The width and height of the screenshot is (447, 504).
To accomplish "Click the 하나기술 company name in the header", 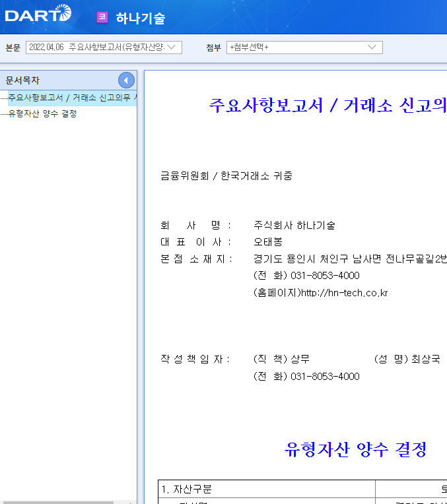I will click(141, 18).
